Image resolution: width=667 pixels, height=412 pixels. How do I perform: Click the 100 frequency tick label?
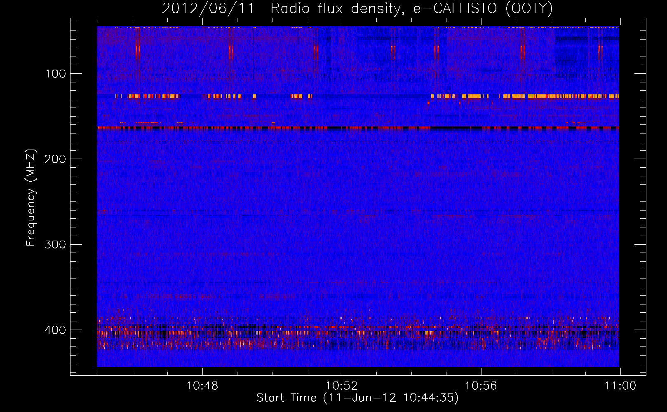pos(55,74)
